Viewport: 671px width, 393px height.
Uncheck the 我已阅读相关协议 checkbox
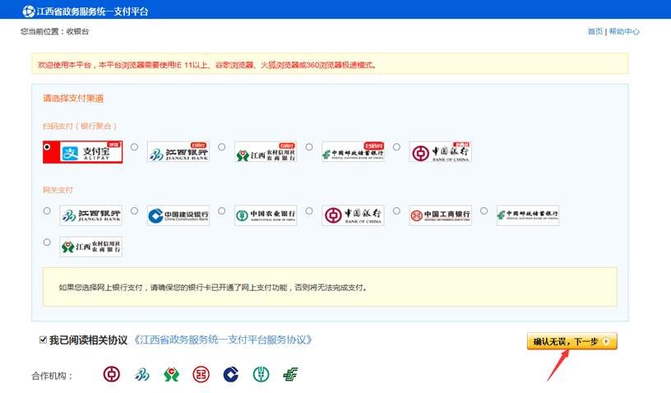43,340
